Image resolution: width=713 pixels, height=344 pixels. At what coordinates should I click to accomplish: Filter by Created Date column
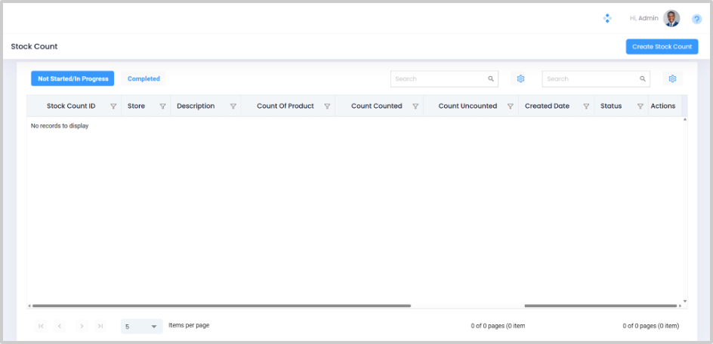coord(586,106)
